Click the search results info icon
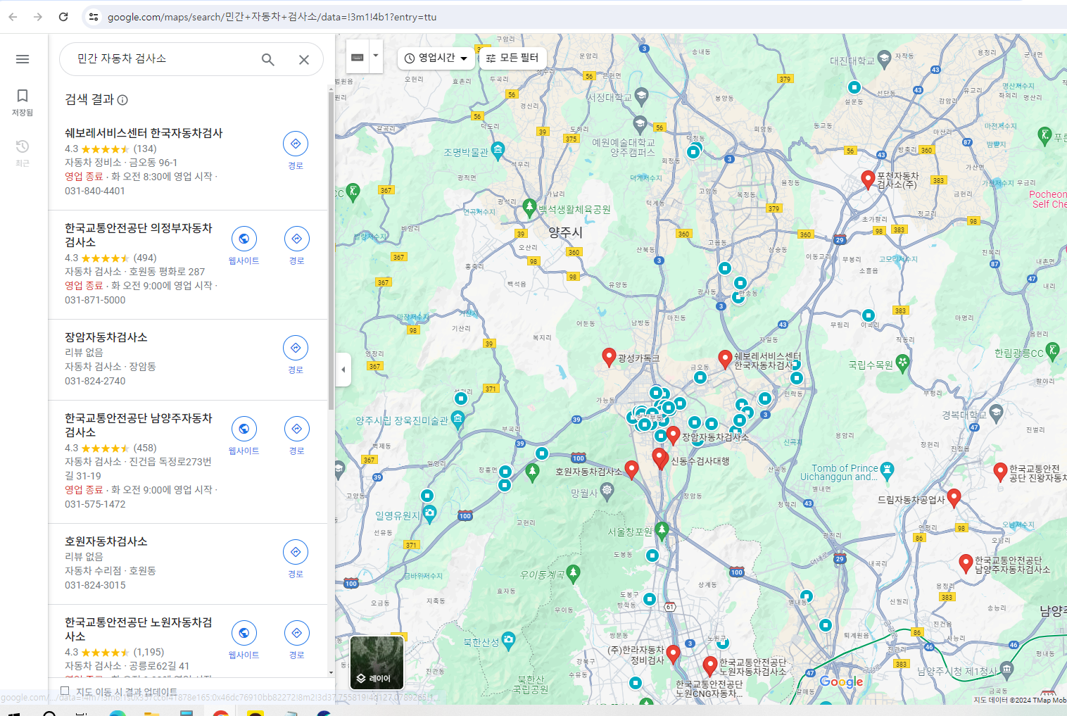1067x716 pixels. [x=122, y=100]
